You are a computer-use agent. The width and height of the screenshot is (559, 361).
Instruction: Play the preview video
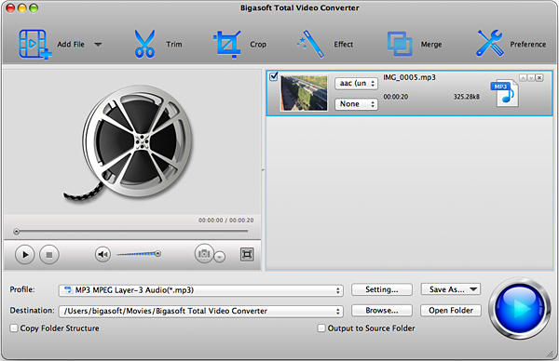tap(24, 255)
